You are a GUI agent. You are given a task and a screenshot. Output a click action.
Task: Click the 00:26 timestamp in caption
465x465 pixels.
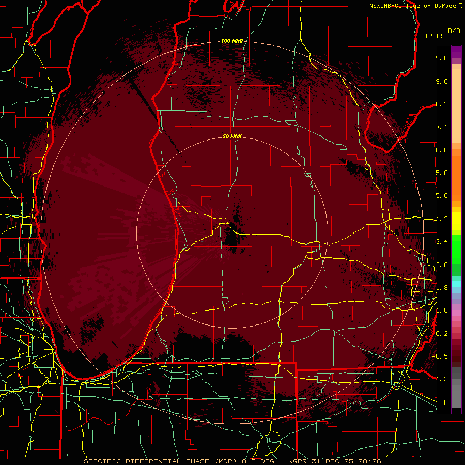369,461
